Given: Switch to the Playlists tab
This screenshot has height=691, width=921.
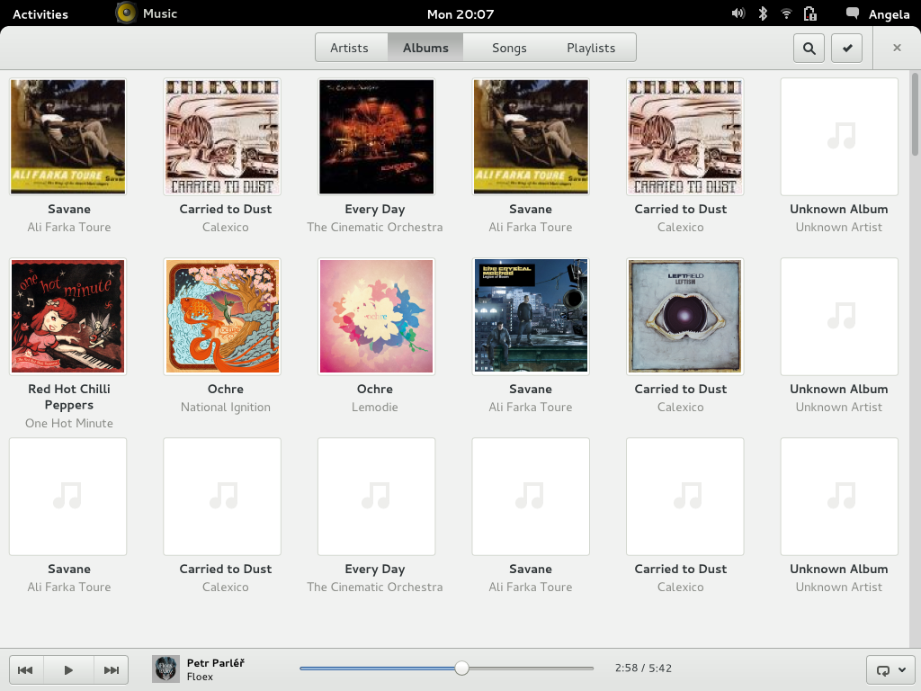Looking at the screenshot, I should coord(591,48).
